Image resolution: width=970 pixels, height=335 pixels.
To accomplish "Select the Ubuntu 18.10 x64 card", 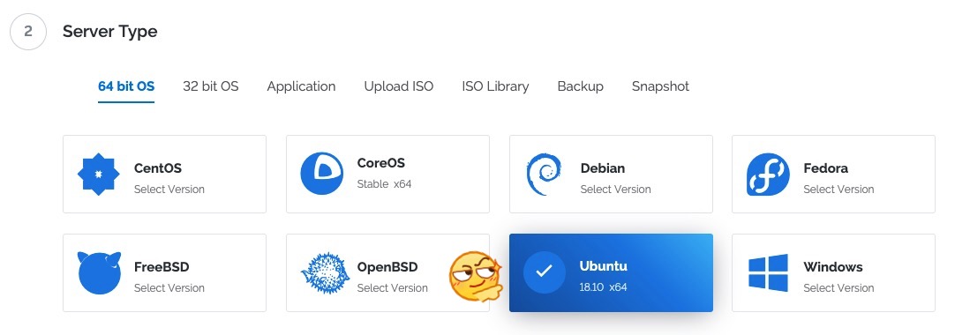I will 611,272.
